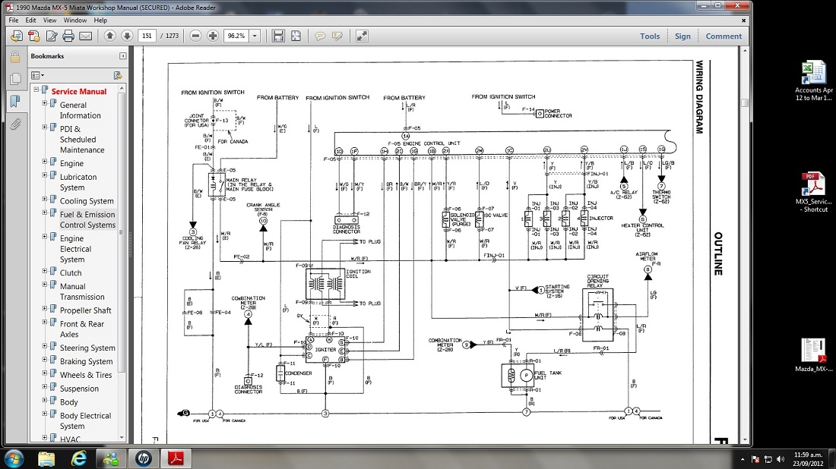This screenshot has width=836, height=469.
Task: Switch to read mode via the toolbar icon
Action: [362, 36]
